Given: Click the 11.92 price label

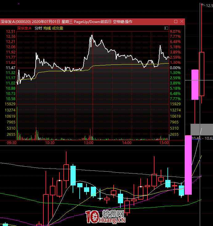Looking at the screenshot, I should [10, 52].
